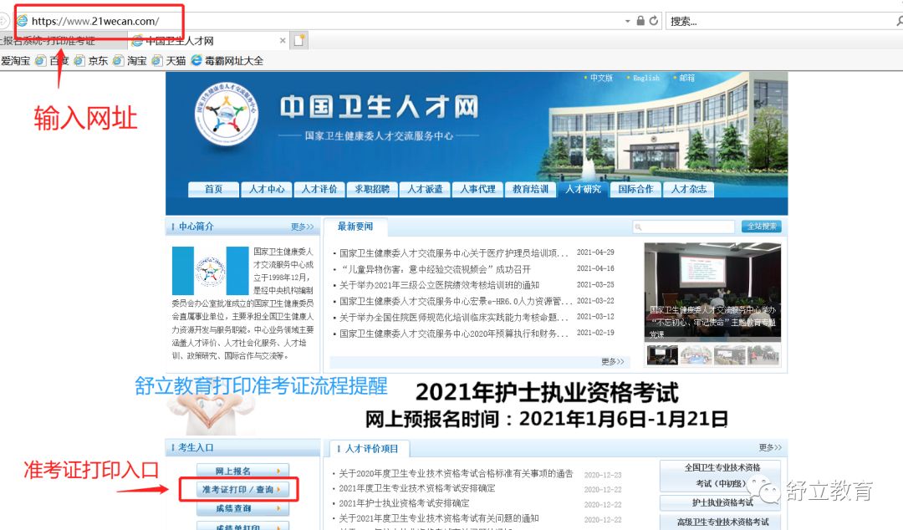Click 更多 in the 人才评价项目 panel
Viewport: 903px width, 530px height.
pos(771,447)
